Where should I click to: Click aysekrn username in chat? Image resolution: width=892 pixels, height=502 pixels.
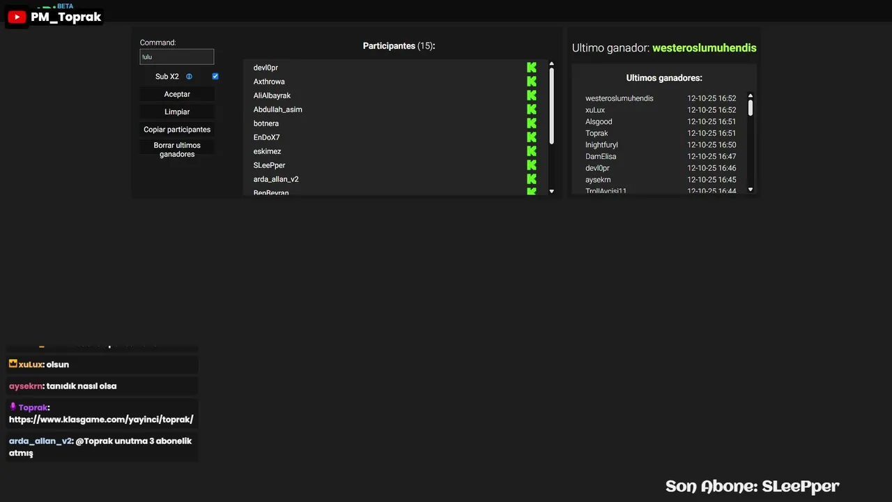pyautogui.click(x=26, y=386)
